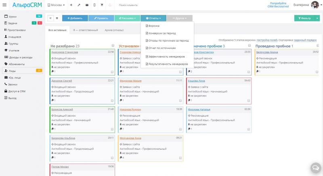323x176 pixels.
Task: Switch to 'Я — ответственный' tab
Action: 86,30
